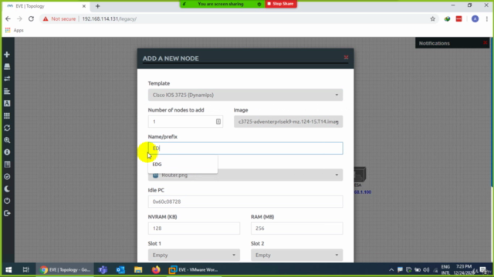The height and width of the screenshot is (277, 494).
Task: Click the Stop Share button
Action: tap(281, 4)
